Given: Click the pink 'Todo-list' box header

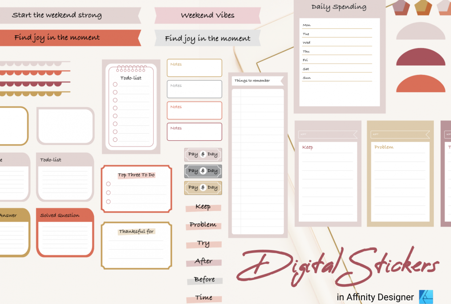Looking at the screenshot, I should point(65,160).
